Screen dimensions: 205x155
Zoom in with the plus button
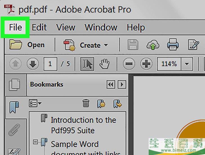coord(146,64)
